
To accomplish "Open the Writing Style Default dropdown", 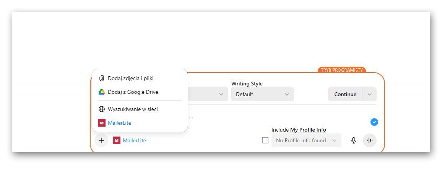I will [262, 94].
